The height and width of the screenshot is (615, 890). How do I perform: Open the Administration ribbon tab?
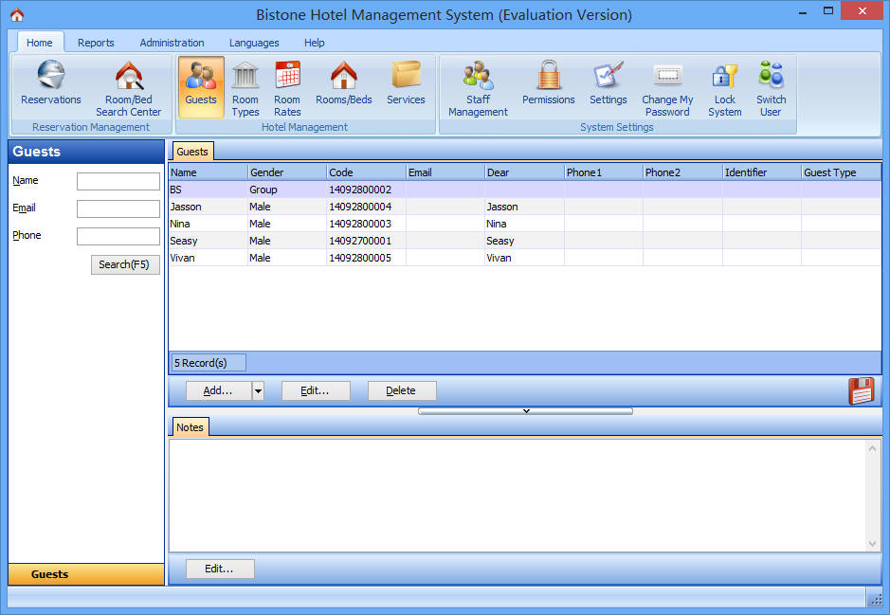tap(172, 43)
